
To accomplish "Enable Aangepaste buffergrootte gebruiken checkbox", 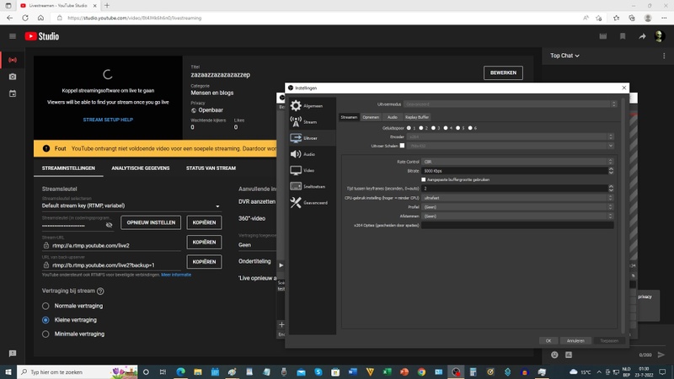I will point(424,179).
